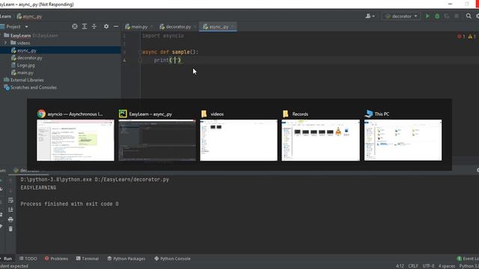479x269 pixels.
Task: Run the decorator configuration with green play icon
Action: point(427,16)
